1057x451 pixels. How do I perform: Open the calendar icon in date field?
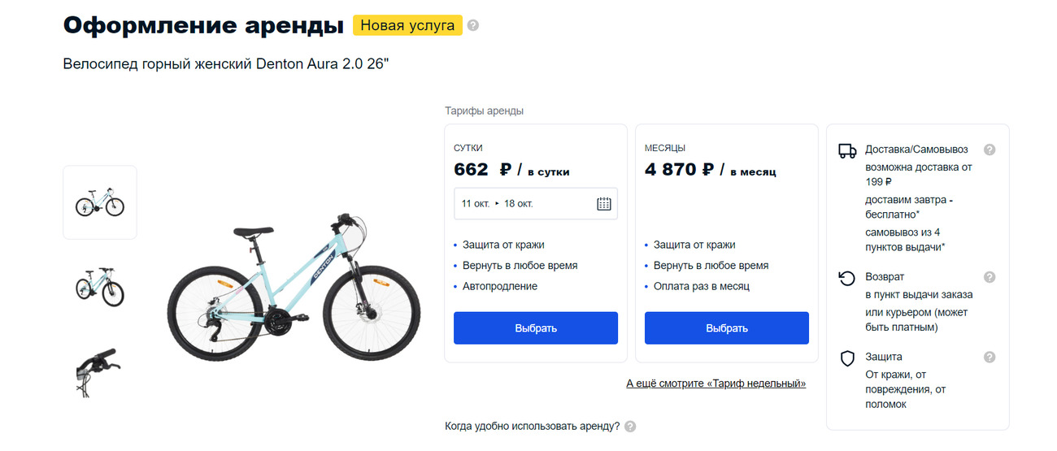603,203
